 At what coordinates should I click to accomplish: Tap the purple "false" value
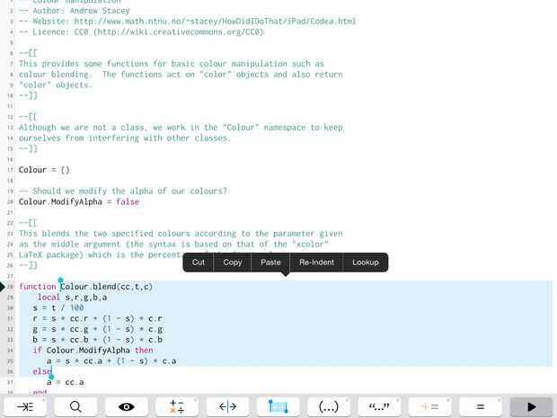point(128,202)
